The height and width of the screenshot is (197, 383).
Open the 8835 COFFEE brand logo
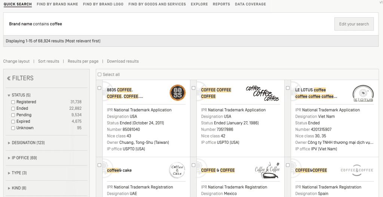(178, 93)
